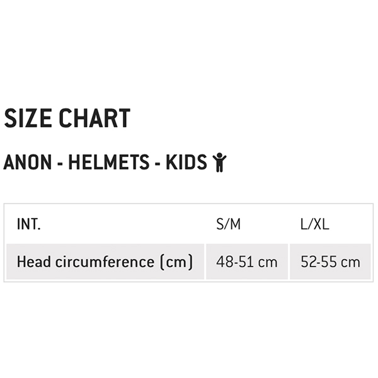Viewport: 378px width, 378px height.
Task: Select the S/M size column header
Action: [228, 224]
